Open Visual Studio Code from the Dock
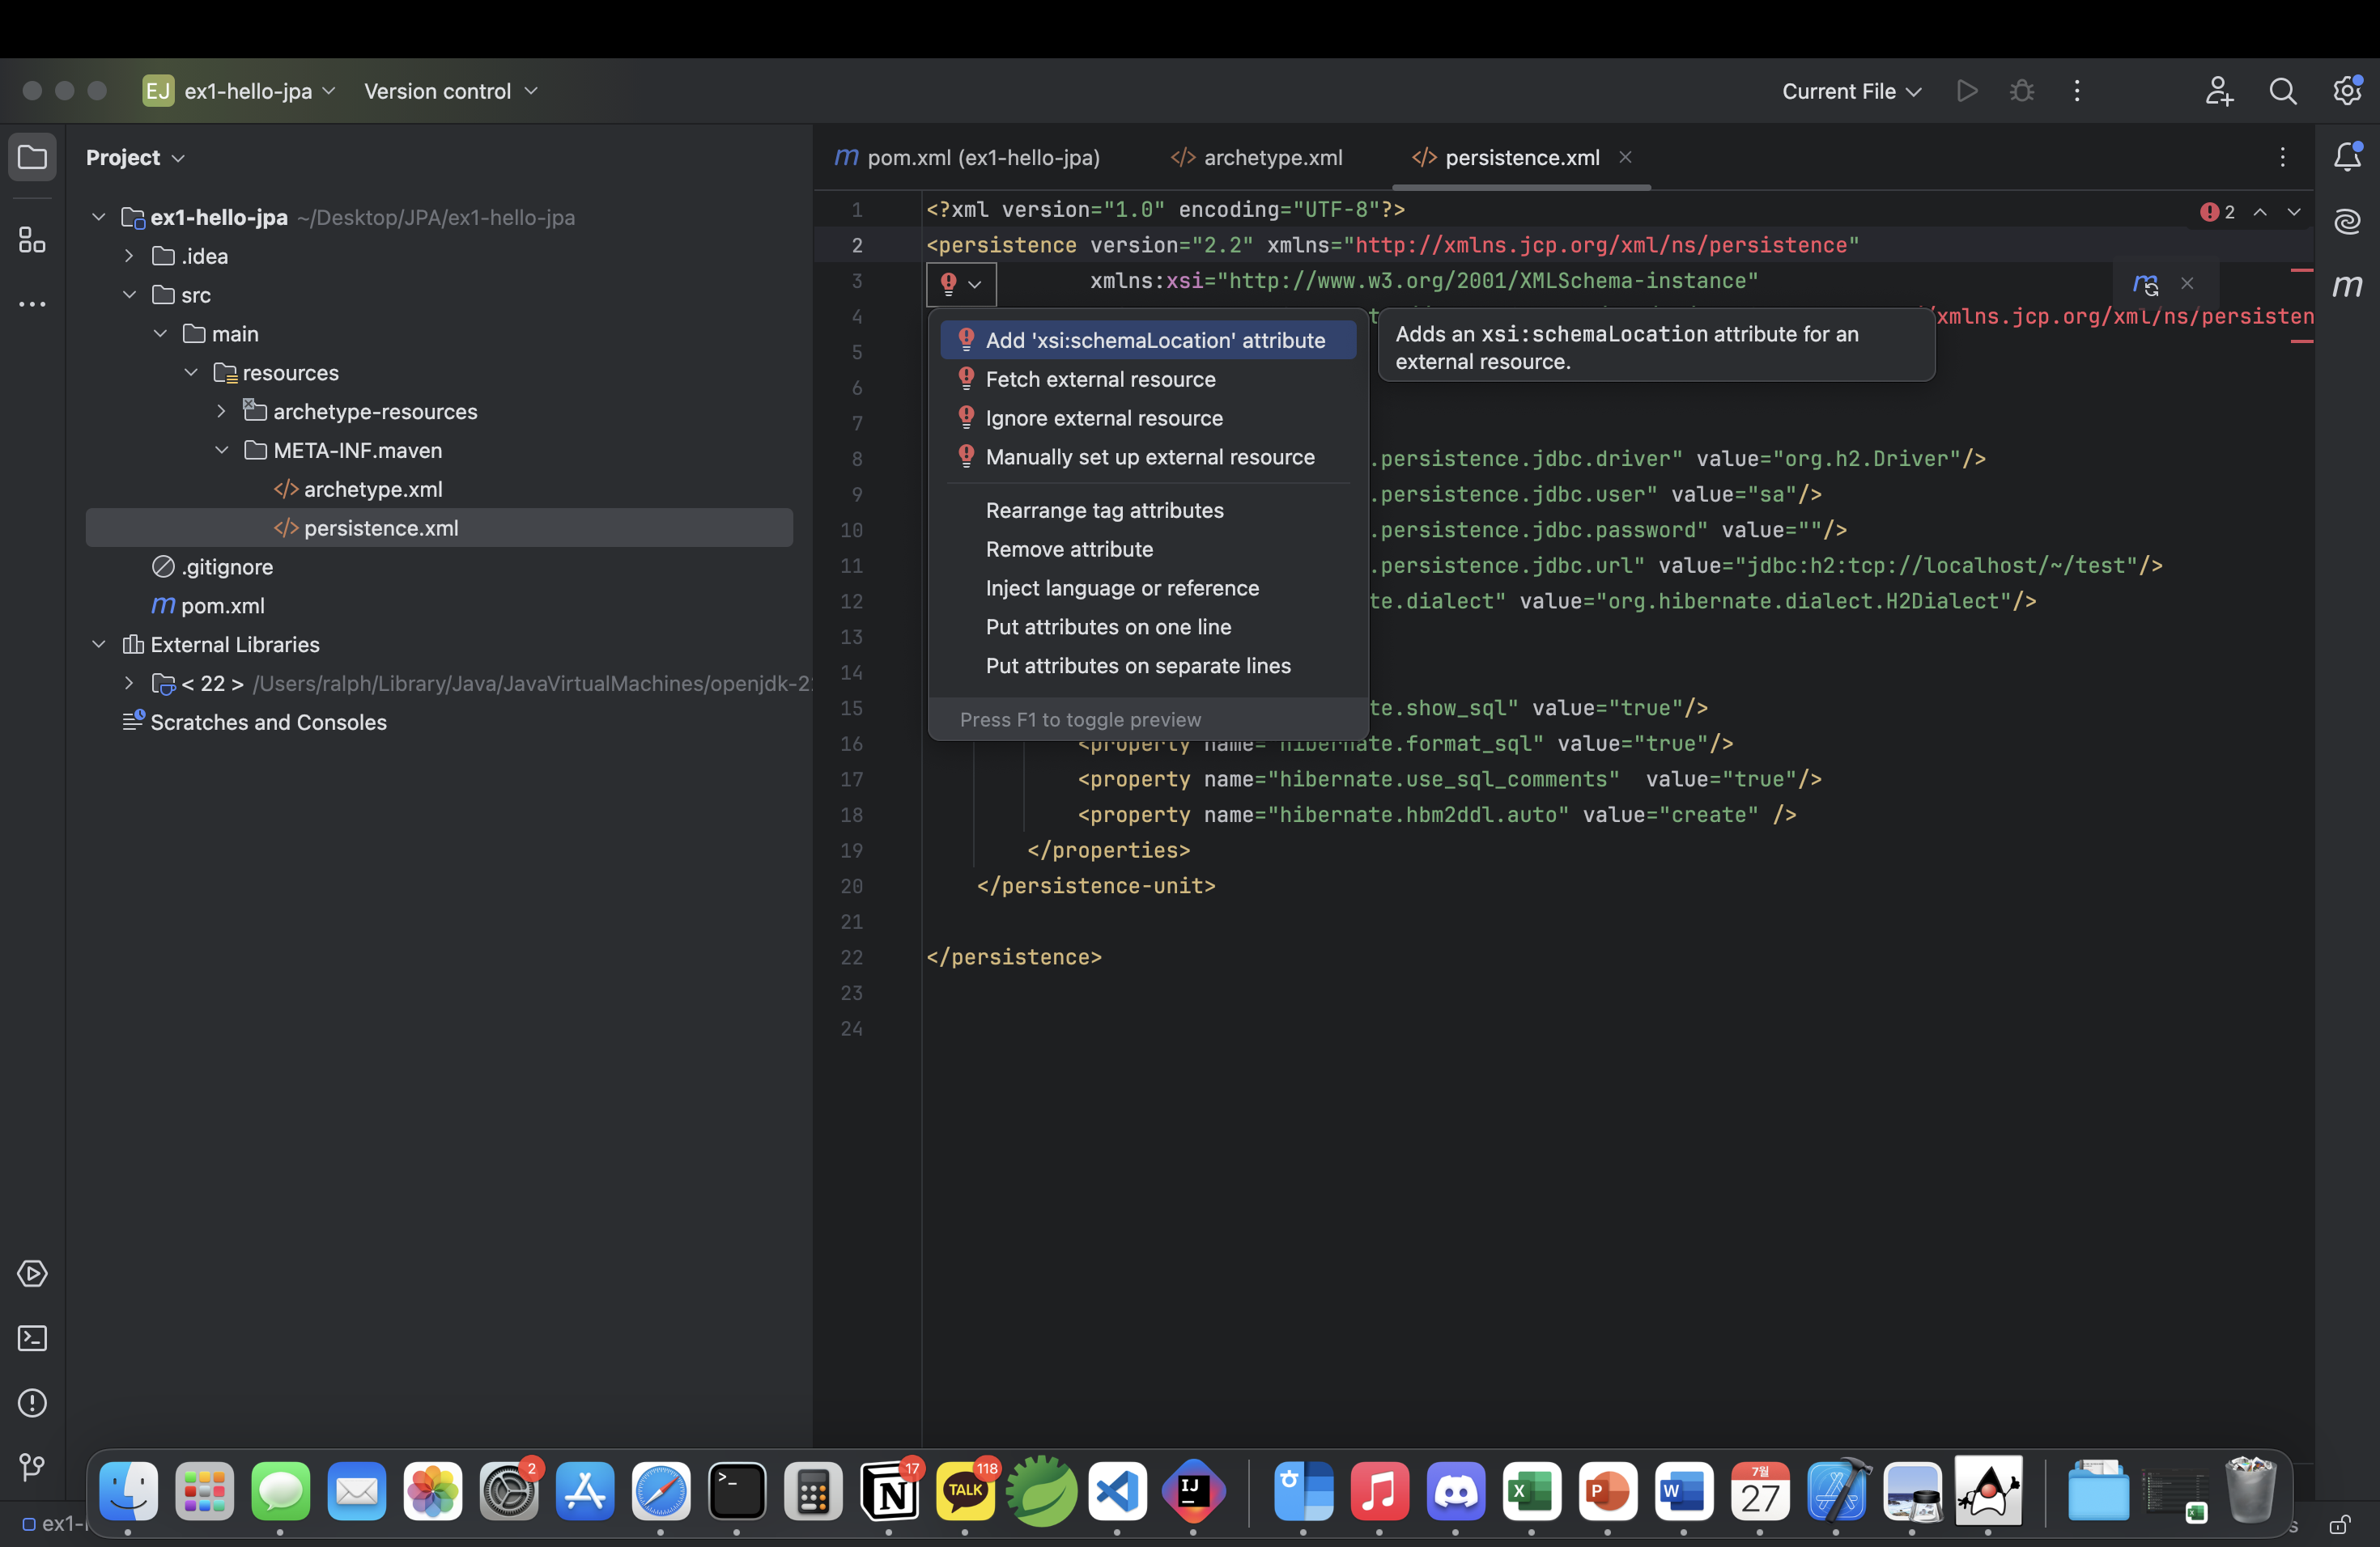Viewport: 2380px width, 1547px height. point(1117,1491)
